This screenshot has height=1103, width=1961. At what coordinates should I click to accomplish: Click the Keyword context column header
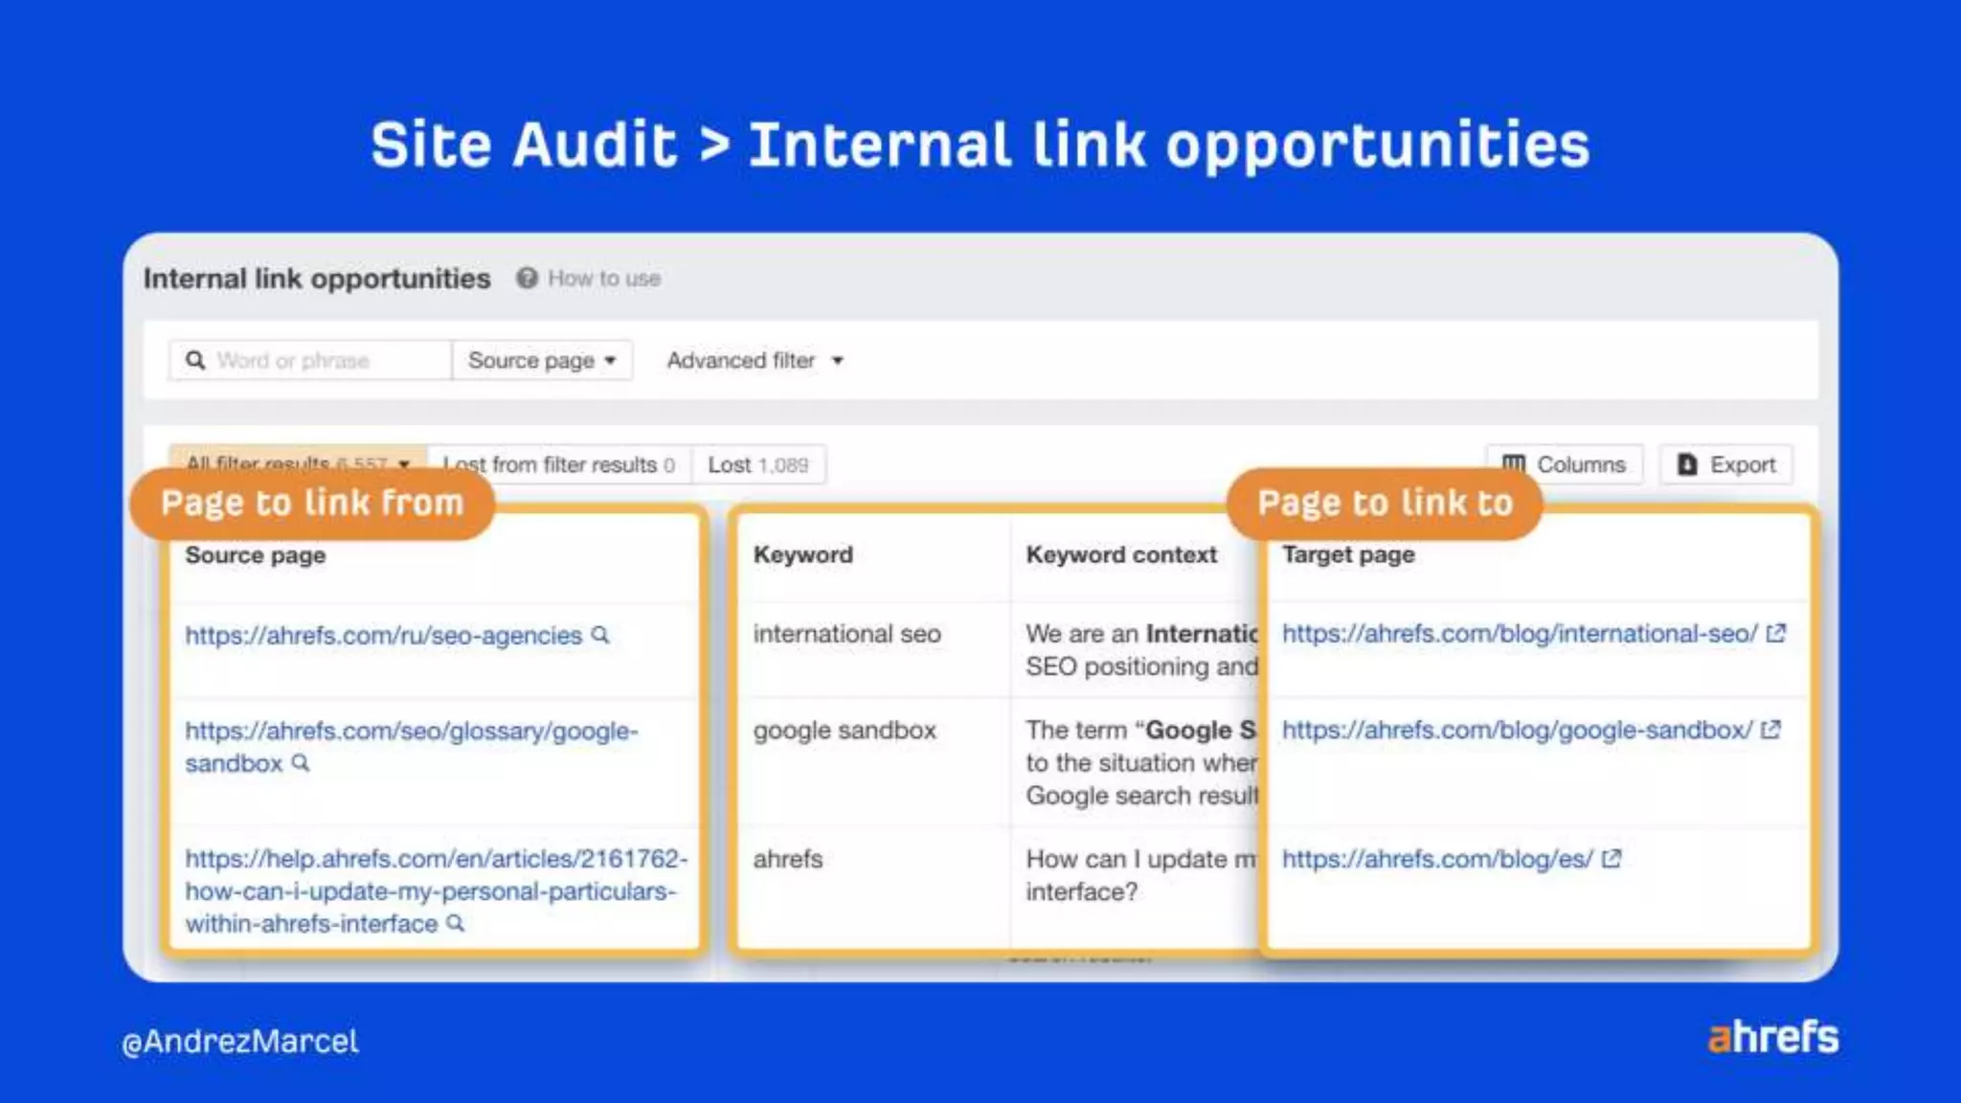1121,554
